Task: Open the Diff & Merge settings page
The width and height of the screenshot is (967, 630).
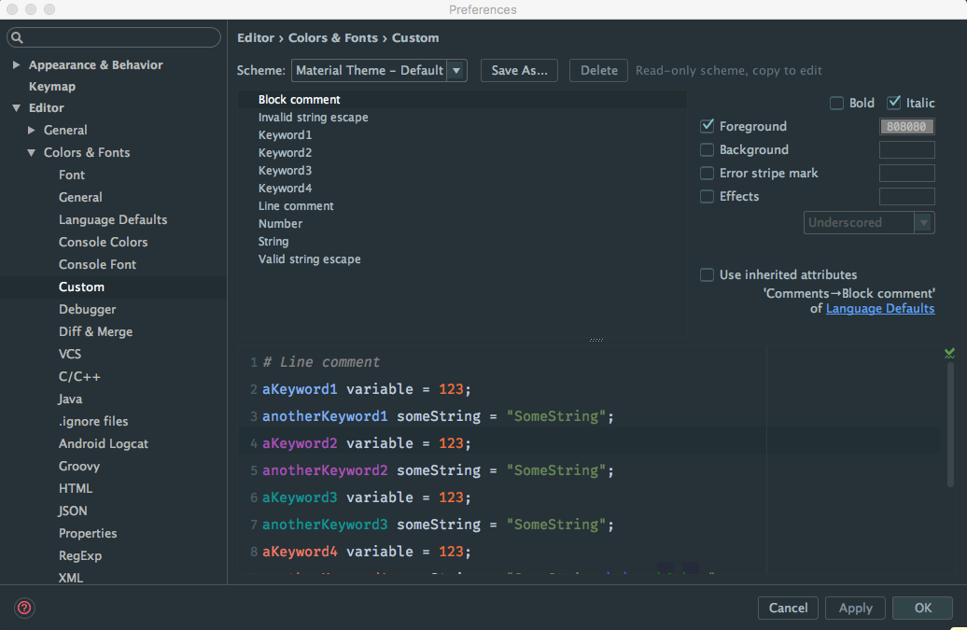Action: pyautogui.click(x=95, y=331)
